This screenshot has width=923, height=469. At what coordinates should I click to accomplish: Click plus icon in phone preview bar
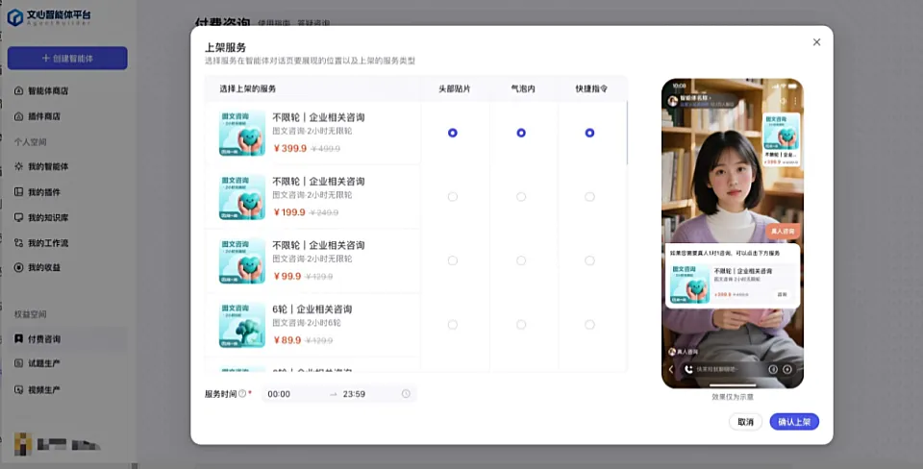pyautogui.click(x=787, y=370)
